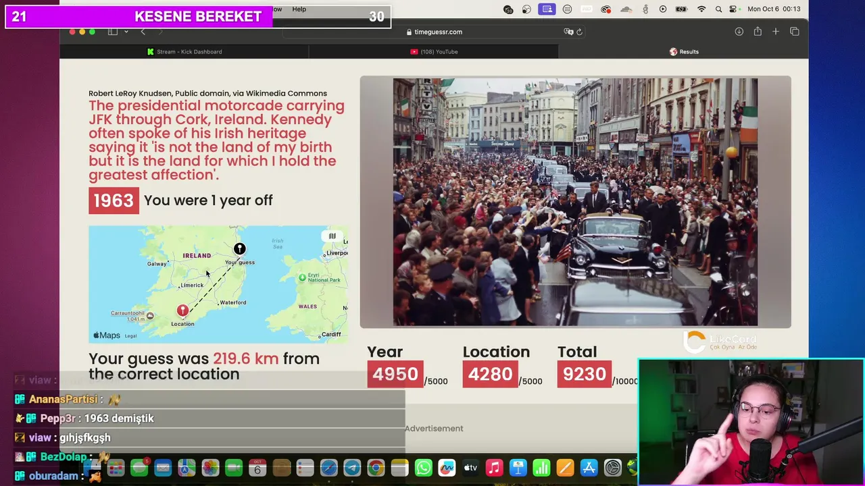Click the purple screen sharing menu bar icon
The height and width of the screenshot is (486, 865).
point(547,9)
